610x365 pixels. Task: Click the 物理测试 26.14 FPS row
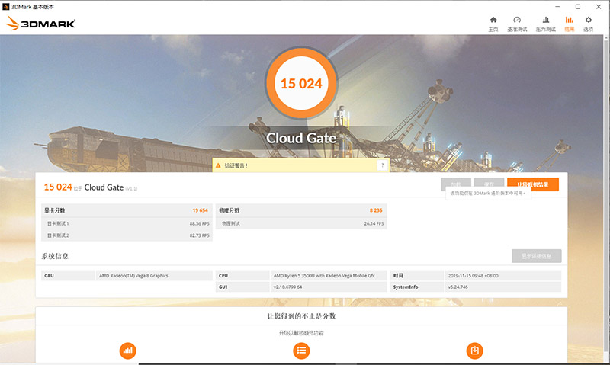[x=301, y=223]
